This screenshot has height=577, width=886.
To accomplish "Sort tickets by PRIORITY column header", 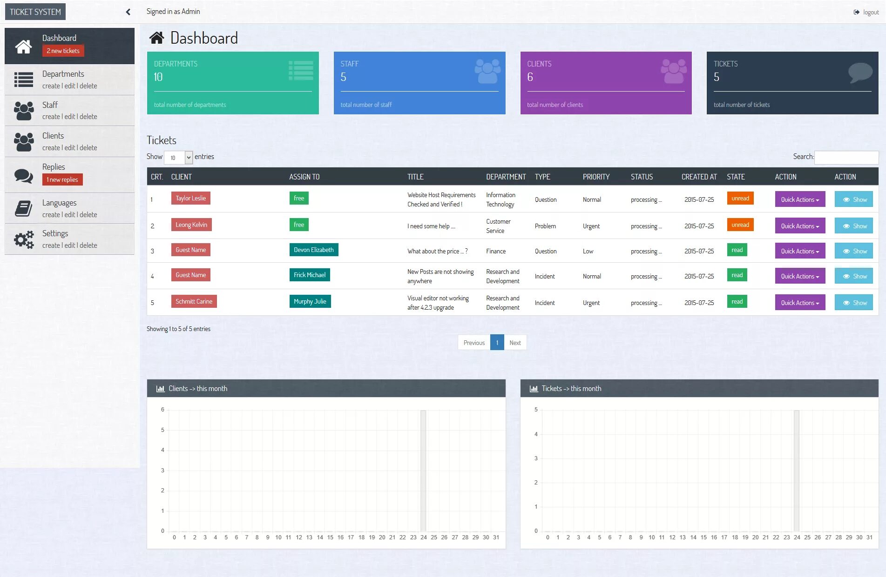I will pyautogui.click(x=596, y=177).
